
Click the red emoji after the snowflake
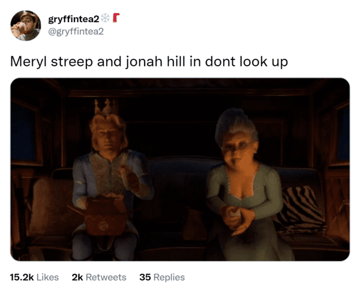pos(116,18)
